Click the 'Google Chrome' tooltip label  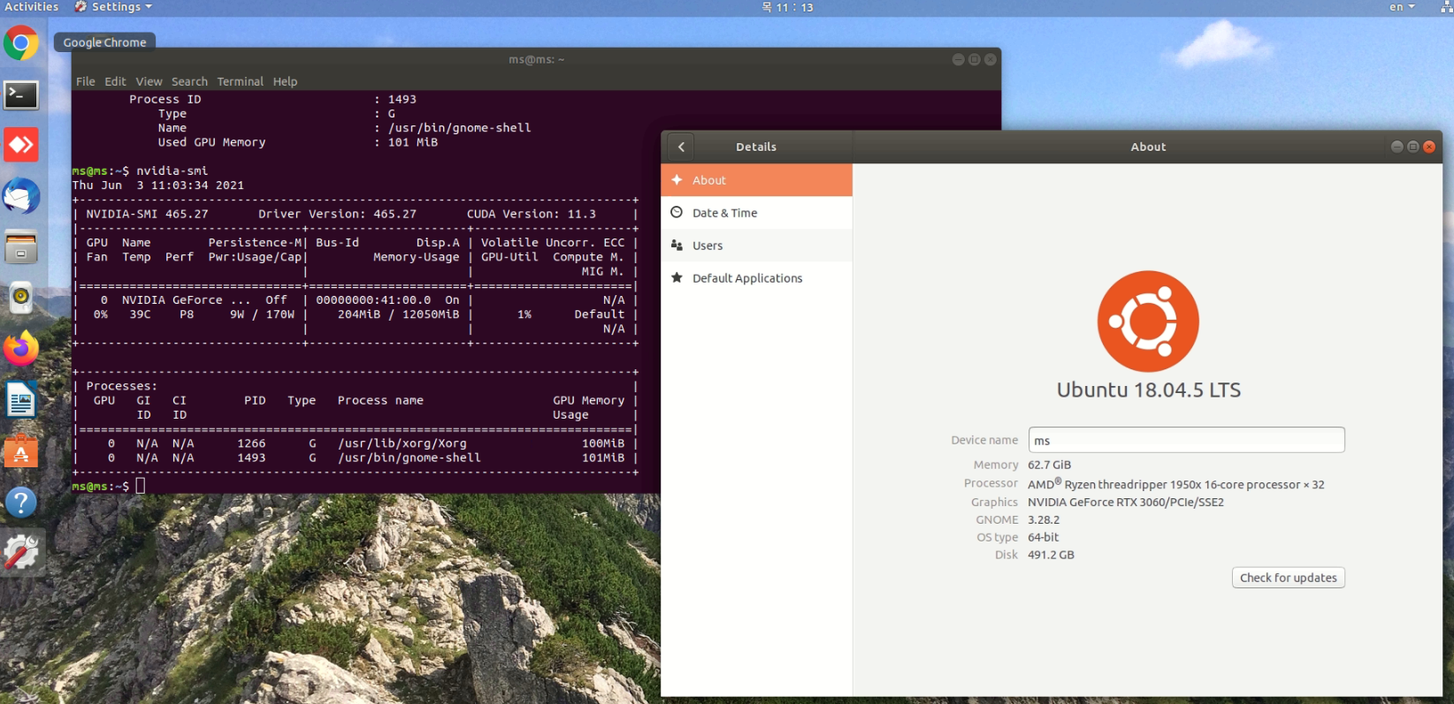(x=104, y=42)
